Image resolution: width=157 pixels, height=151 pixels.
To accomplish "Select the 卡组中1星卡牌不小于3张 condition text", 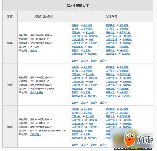I will 42,89.
